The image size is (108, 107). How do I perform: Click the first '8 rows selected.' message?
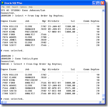pos(12,51)
